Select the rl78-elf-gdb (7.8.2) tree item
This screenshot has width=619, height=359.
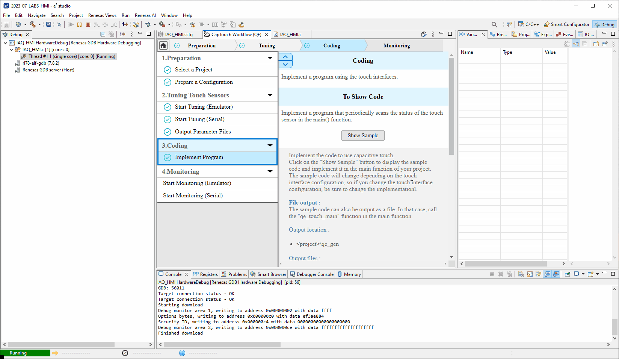tap(41, 63)
